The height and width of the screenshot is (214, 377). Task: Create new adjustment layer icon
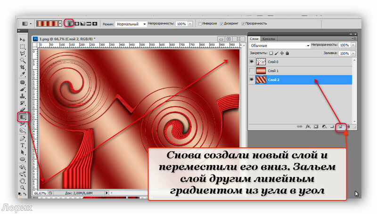tap(324, 127)
